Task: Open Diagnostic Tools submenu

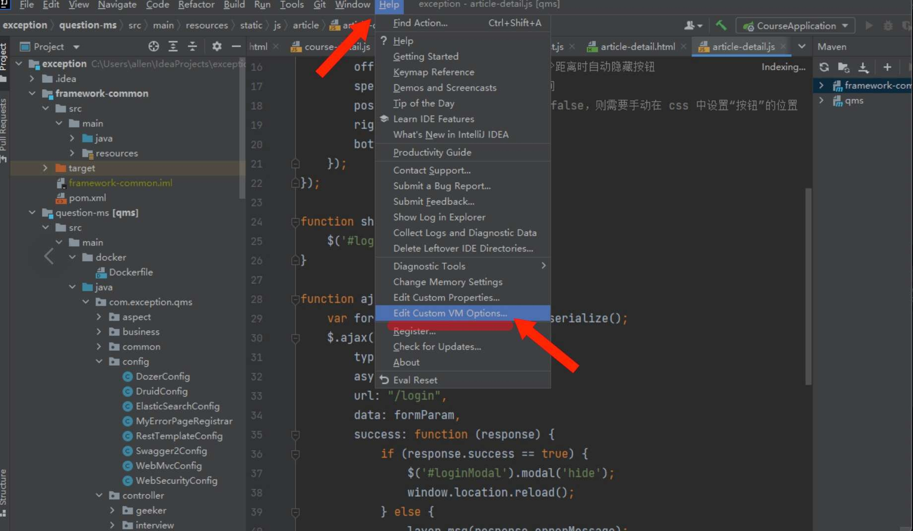Action: (462, 266)
